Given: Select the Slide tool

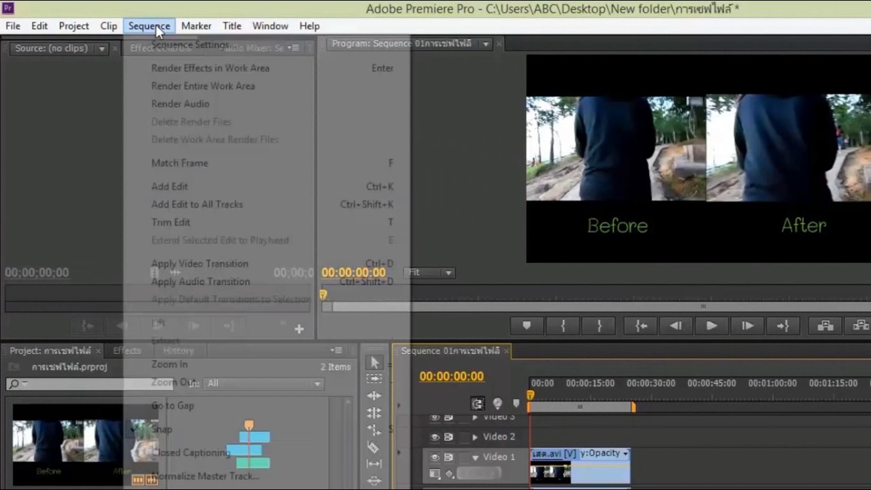Looking at the screenshot, I should [374, 480].
